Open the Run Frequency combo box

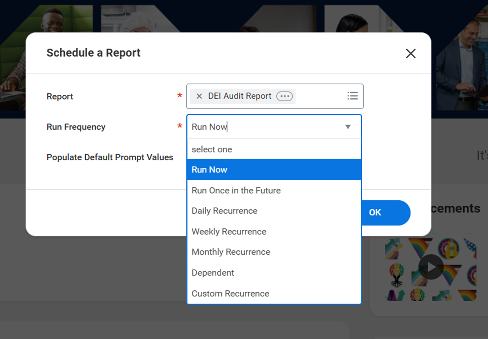point(274,127)
